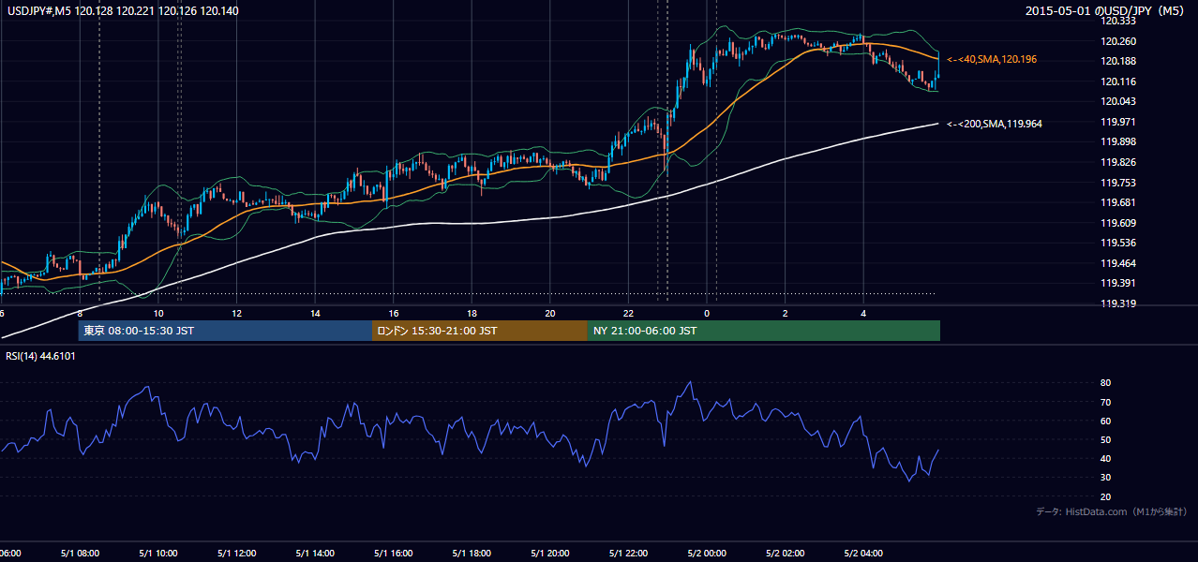Click the RSI scale value 80
The image size is (1198, 562).
click(x=1106, y=383)
